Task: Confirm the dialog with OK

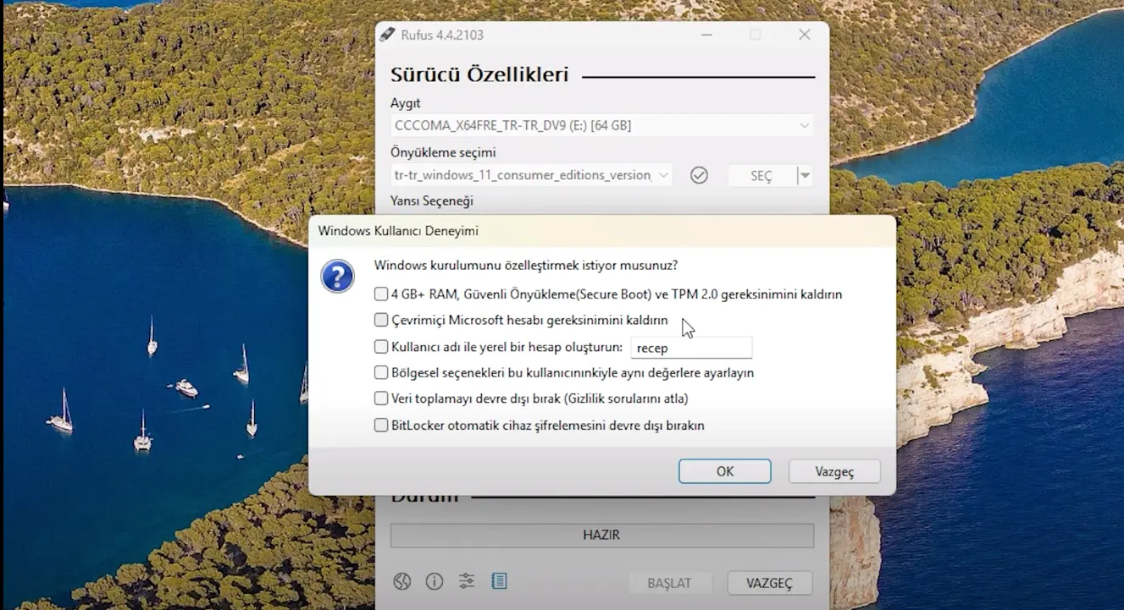Action: [x=725, y=471]
